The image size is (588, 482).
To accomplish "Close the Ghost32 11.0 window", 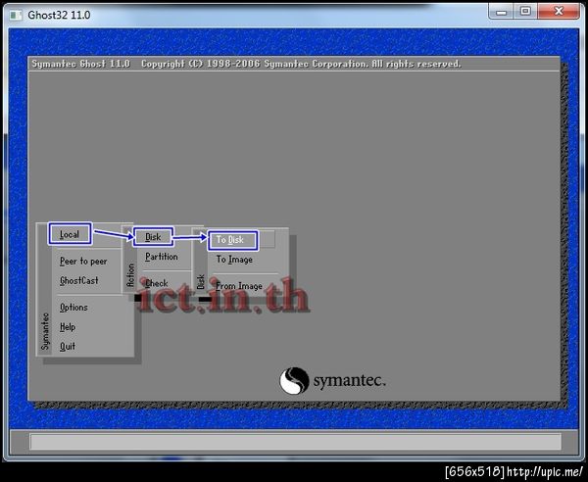I will [559, 11].
